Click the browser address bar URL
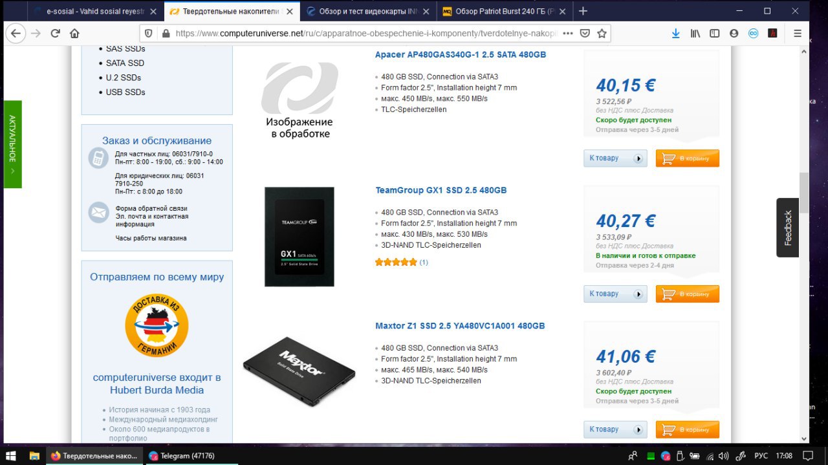The height and width of the screenshot is (465, 828). pos(365,34)
